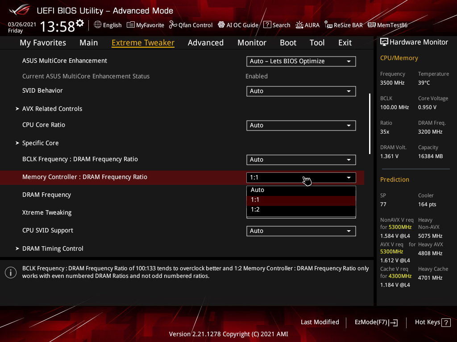
Task: Click the Hot Keys question mark icon
Action: (446, 322)
